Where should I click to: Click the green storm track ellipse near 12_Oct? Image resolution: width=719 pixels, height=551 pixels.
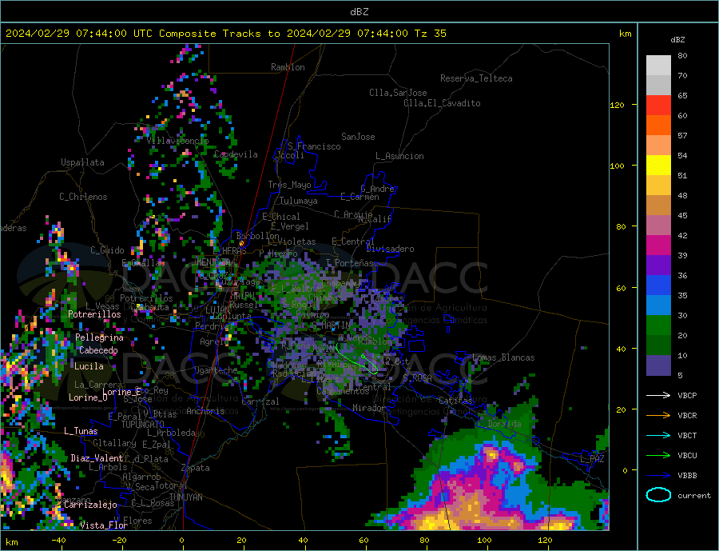pos(357,357)
